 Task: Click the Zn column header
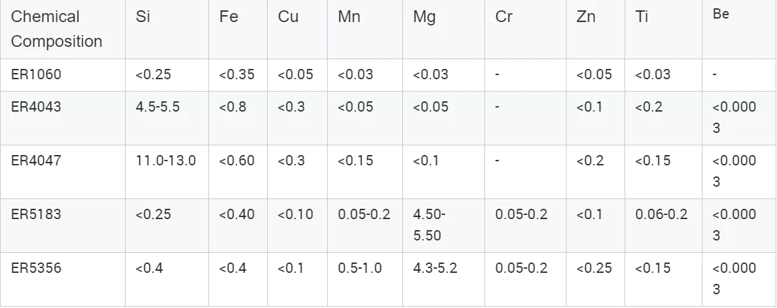[586, 17]
